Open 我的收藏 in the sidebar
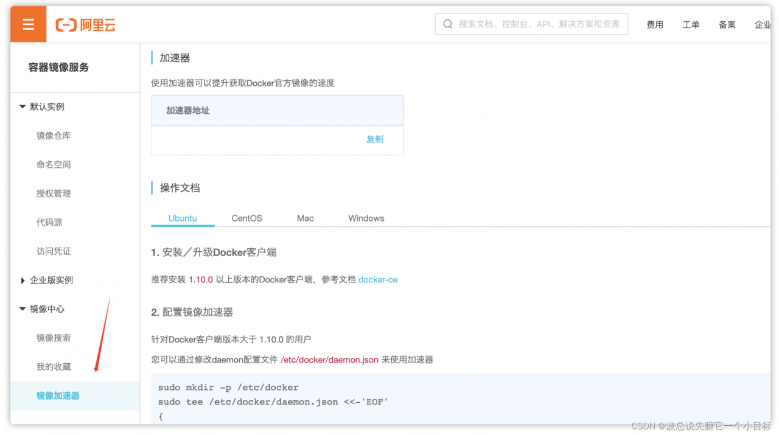 (x=54, y=367)
